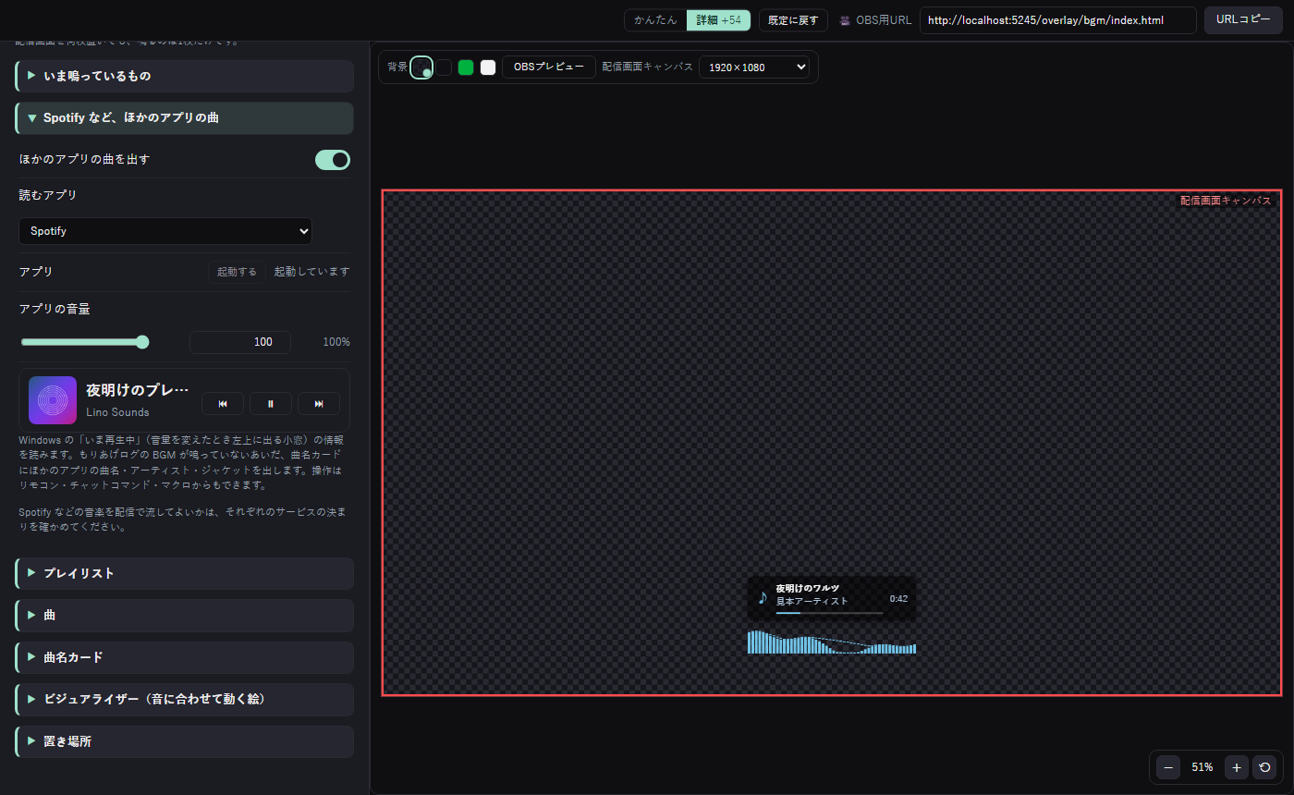This screenshot has height=795, width=1294.
Task: Click the OBS用URL address field
Action: pyautogui.click(x=1058, y=20)
